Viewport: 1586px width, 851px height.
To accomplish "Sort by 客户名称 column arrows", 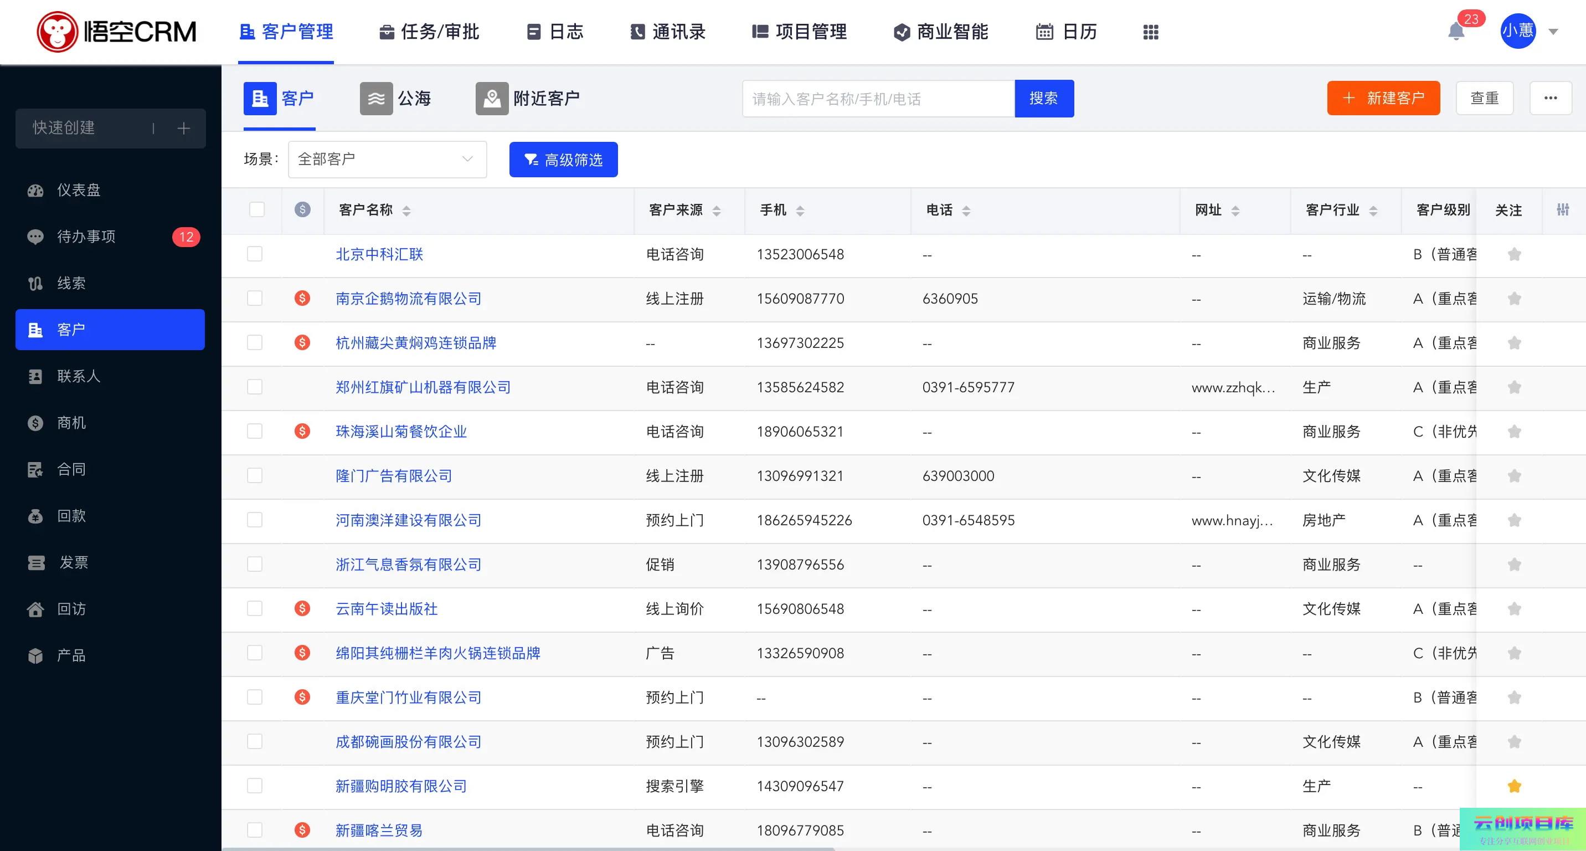I will [406, 211].
